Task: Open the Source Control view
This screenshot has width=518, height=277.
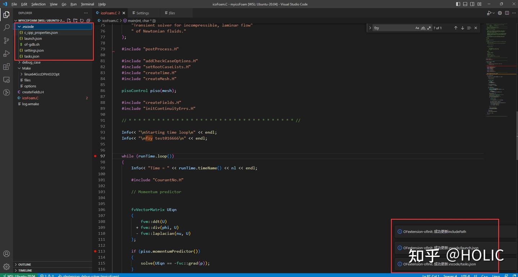Action: pyautogui.click(x=6, y=41)
